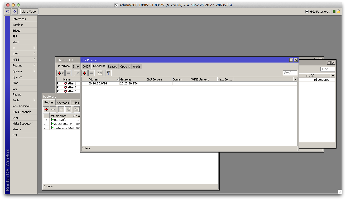The height and width of the screenshot is (200, 346).
Task: Add a new DHCP network with red plus
Action: click(x=85, y=73)
